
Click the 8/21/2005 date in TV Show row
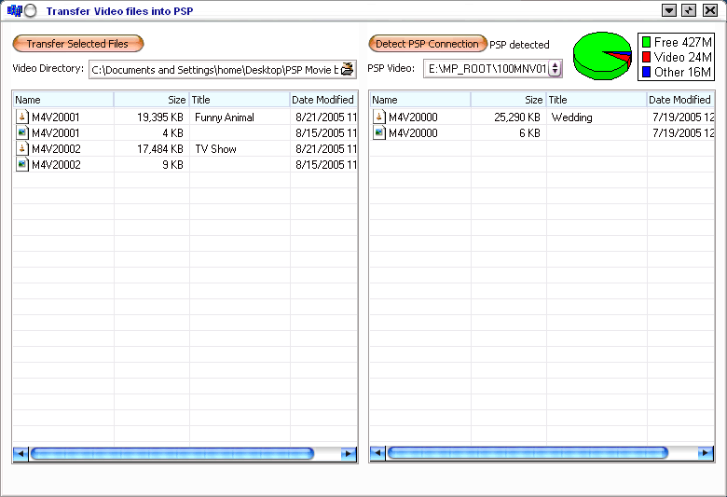pyautogui.click(x=326, y=149)
